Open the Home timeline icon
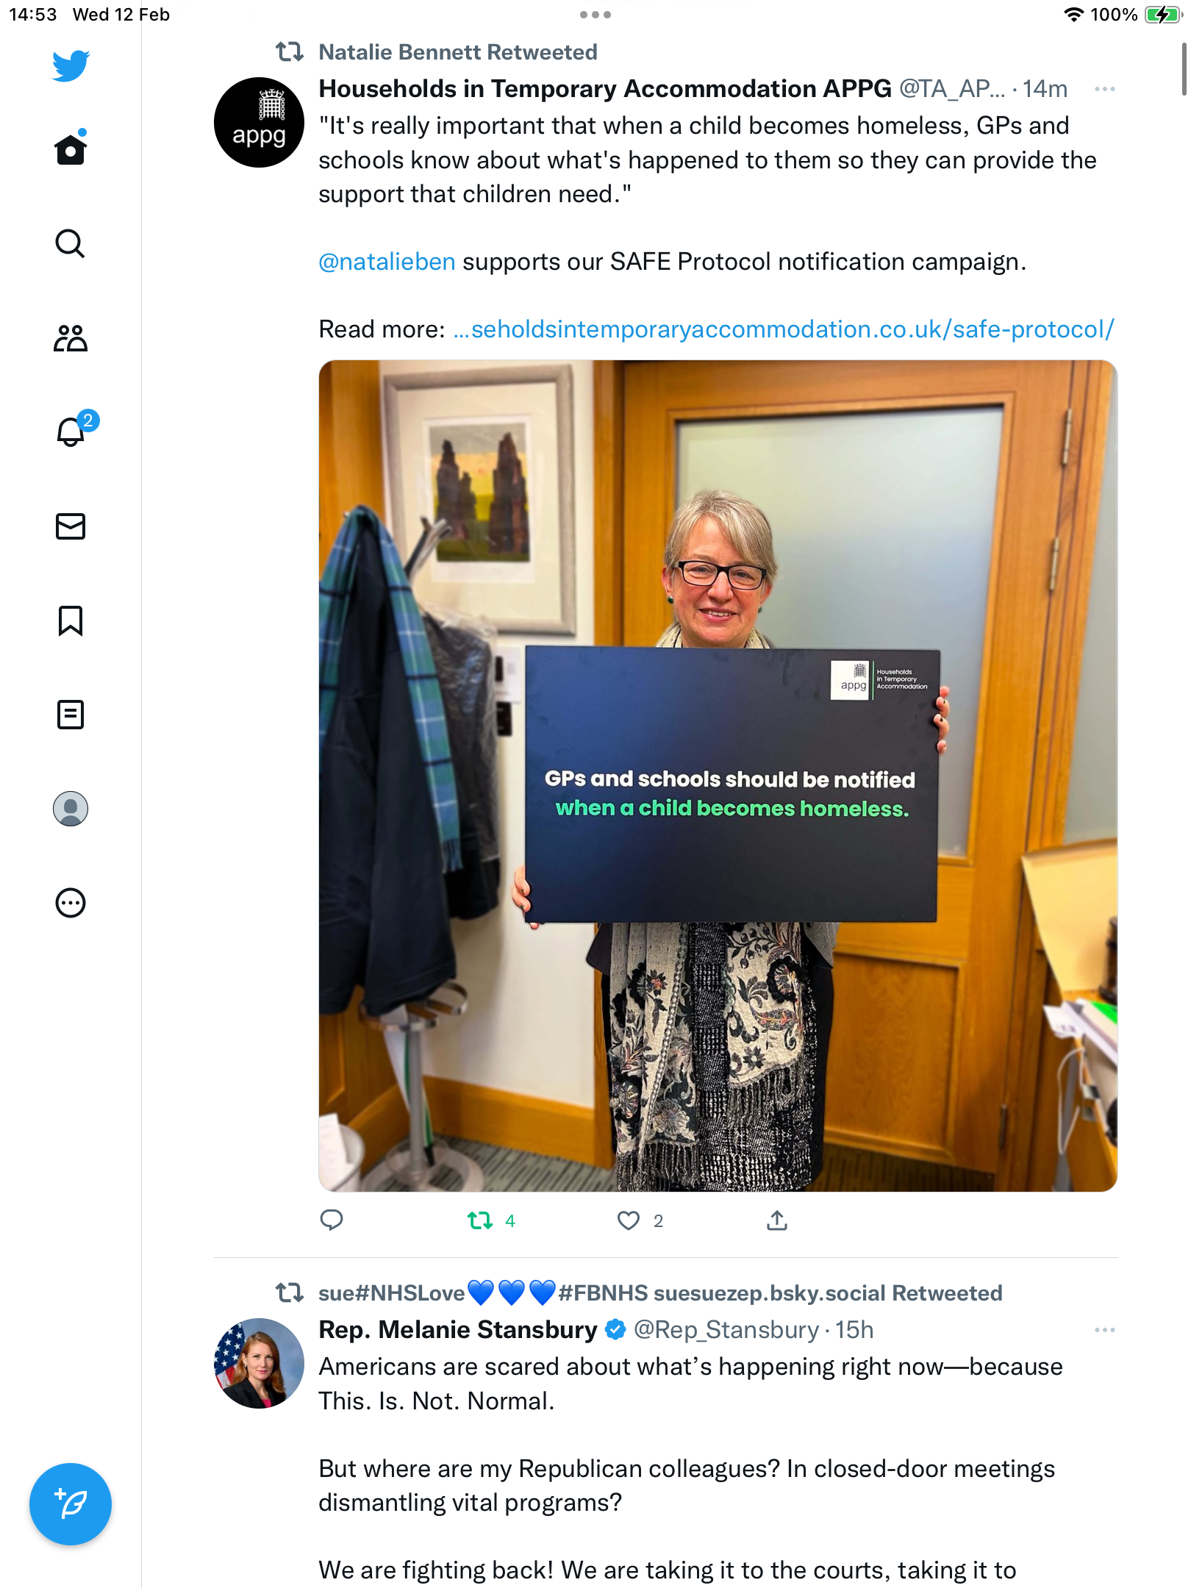The image size is (1191, 1588). [71, 149]
